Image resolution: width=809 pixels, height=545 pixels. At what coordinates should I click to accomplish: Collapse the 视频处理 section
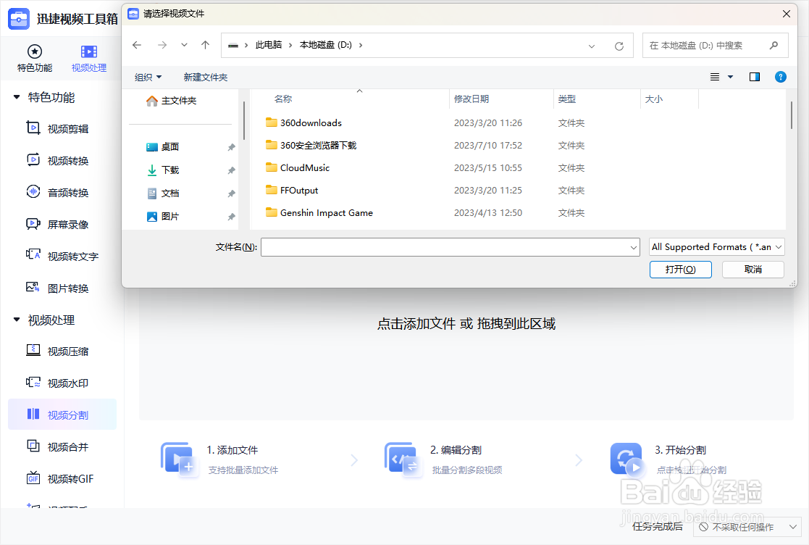[x=17, y=320]
